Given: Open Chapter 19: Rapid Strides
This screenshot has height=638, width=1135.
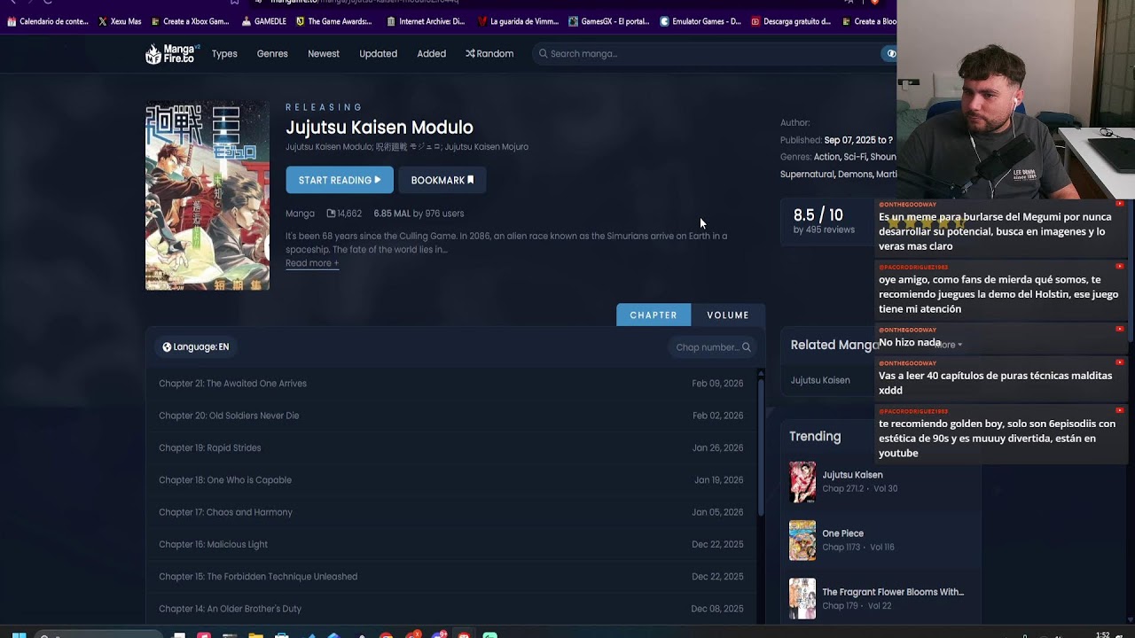Looking at the screenshot, I should pyautogui.click(x=451, y=448).
